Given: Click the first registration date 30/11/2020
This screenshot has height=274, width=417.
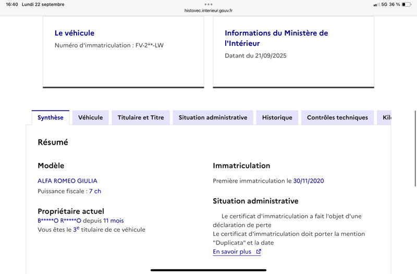Looking at the screenshot, I should [309, 181].
